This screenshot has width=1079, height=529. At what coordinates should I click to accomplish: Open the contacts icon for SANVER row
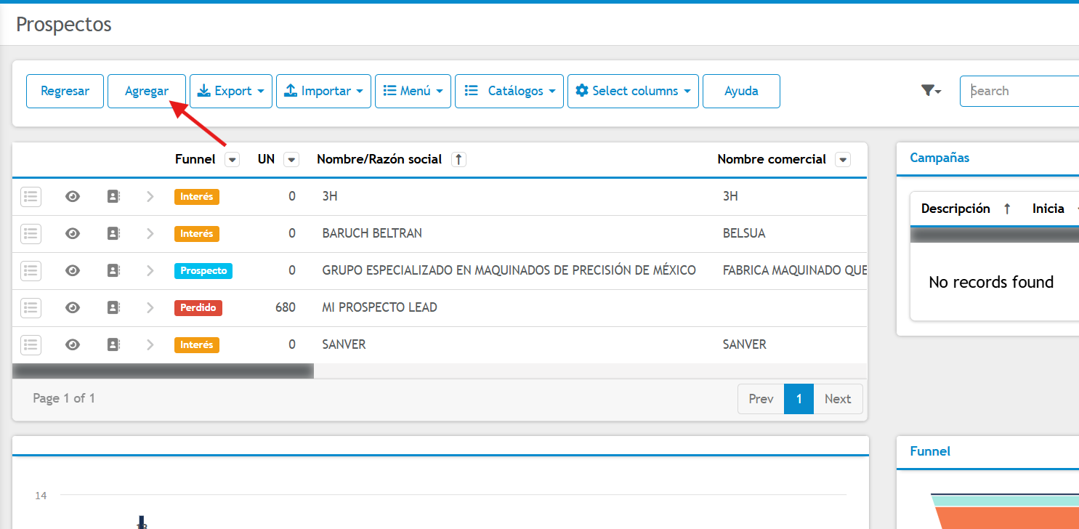coord(113,344)
